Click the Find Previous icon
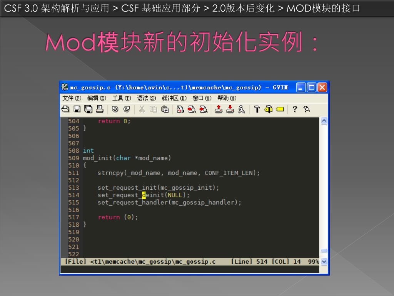394x296 pixels. 203,109
